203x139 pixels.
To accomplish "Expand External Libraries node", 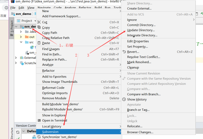I will [16, 58].
